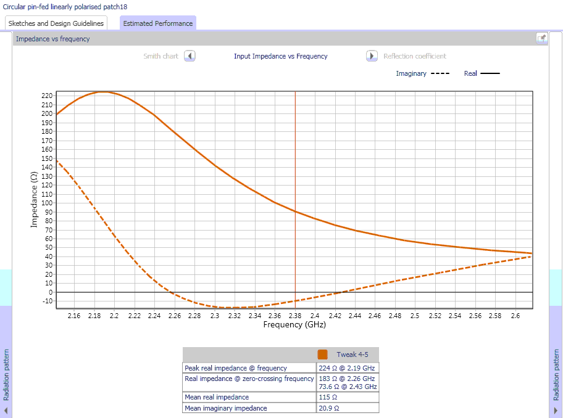Expand left Radiation pattern panel arrow
The width and height of the screenshot is (563, 418).
pos(6,410)
